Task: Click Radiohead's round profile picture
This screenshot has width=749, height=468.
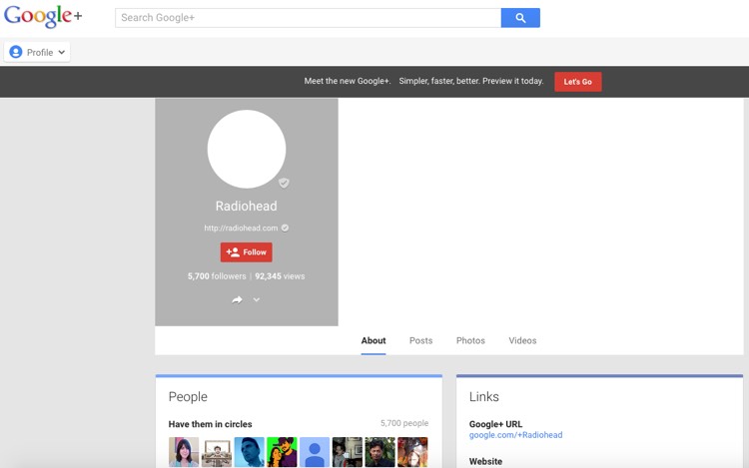Action: coord(247,149)
